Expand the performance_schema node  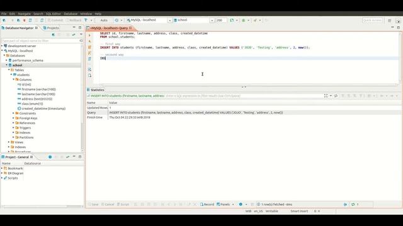(x=7, y=60)
